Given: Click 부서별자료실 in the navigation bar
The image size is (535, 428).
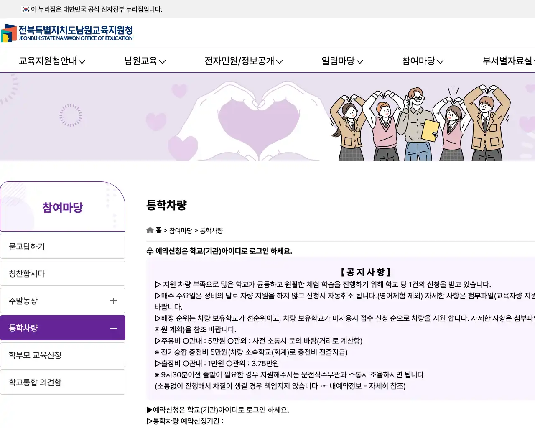Looking at the screenshot, I should click(508, 61).
